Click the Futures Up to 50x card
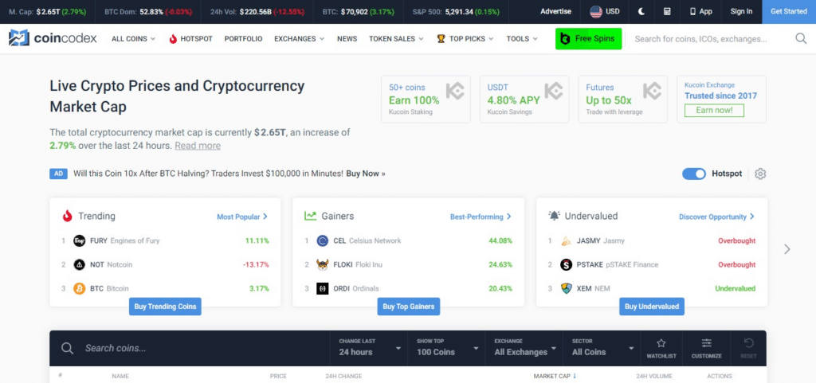816x383 pixels. pyautogui.click(x=623, y=100)
